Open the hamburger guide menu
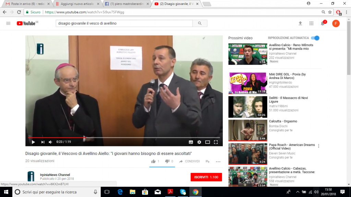 [x=8, y=23]
